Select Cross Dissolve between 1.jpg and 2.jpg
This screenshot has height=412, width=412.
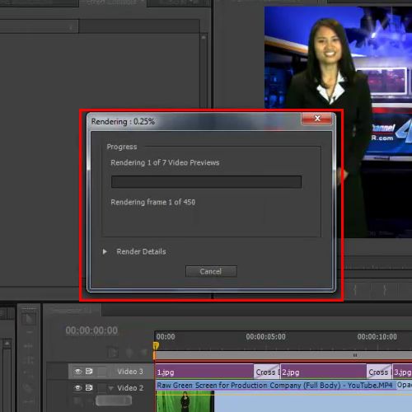[267, 372]
